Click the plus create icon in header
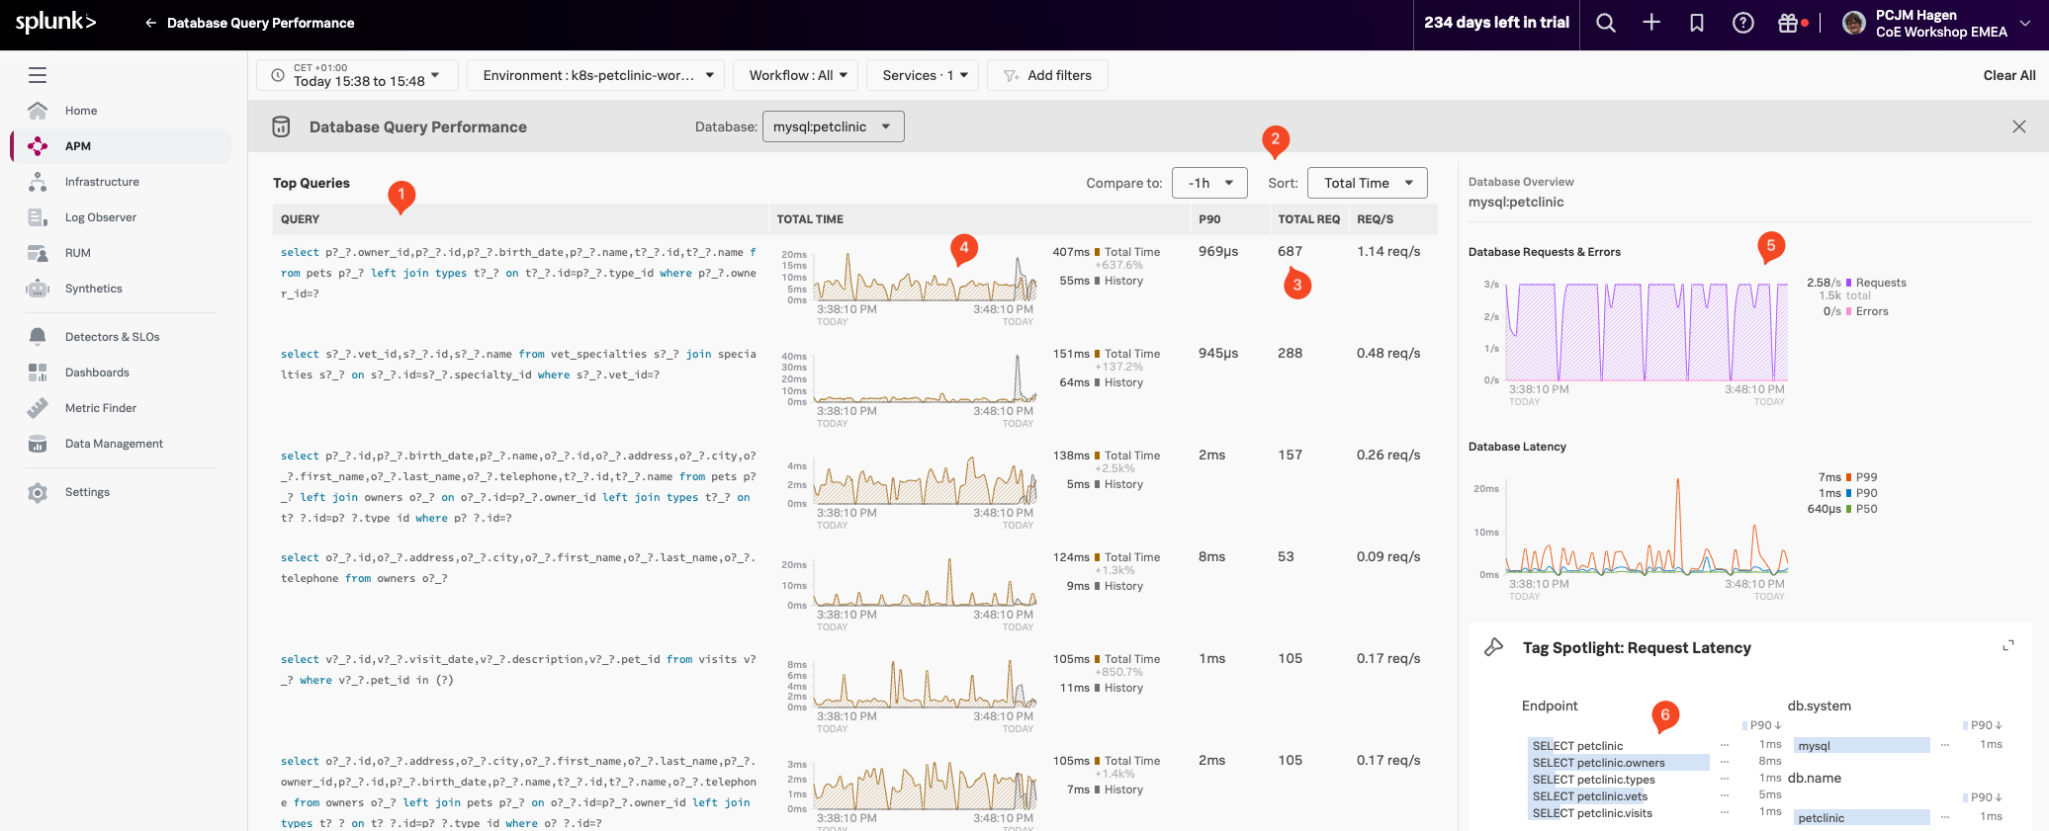Screen dimensions: 2049x831 1651,23
